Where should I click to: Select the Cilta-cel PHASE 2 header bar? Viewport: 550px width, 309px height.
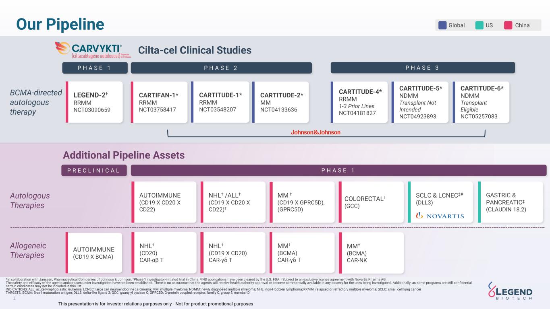pyautogui.click(x=221, y=68)
